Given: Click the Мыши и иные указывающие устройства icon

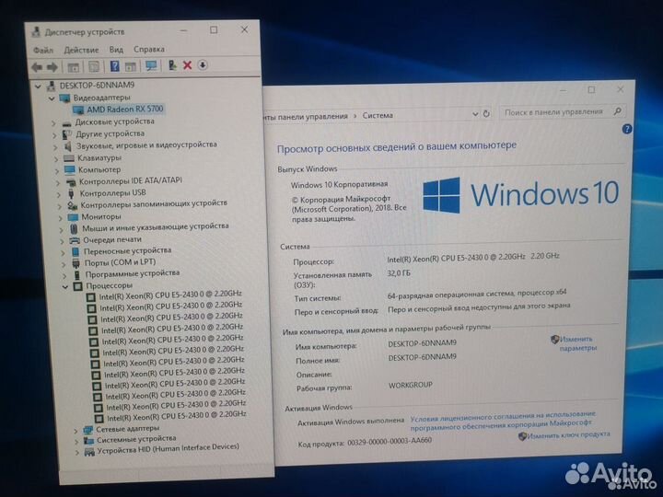Looking at the screenshot, I should tap(74, 228).
